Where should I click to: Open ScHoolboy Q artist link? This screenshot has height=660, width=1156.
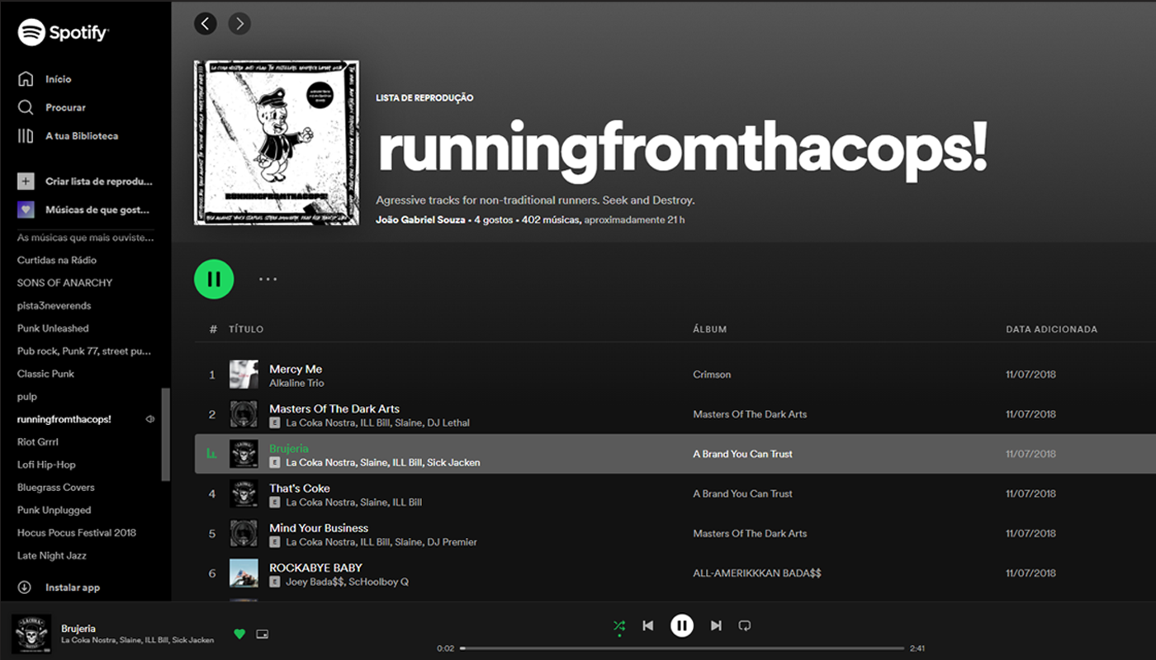[378, 582]
